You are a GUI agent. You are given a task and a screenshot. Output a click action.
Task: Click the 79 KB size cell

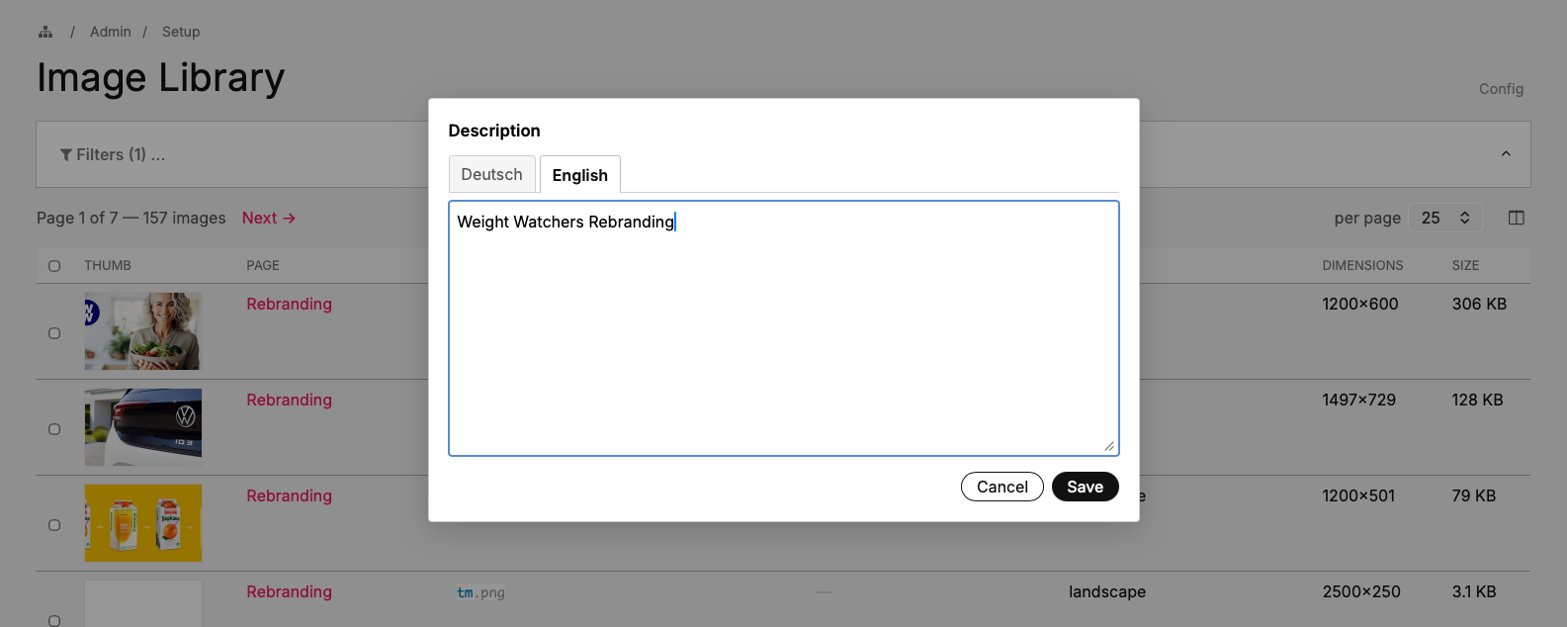[1474, 495]
